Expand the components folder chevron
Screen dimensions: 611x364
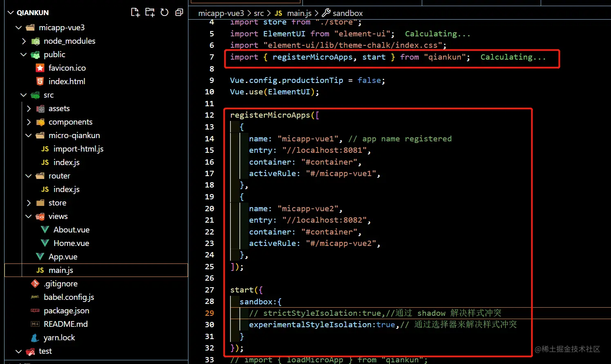click(29, 122)
